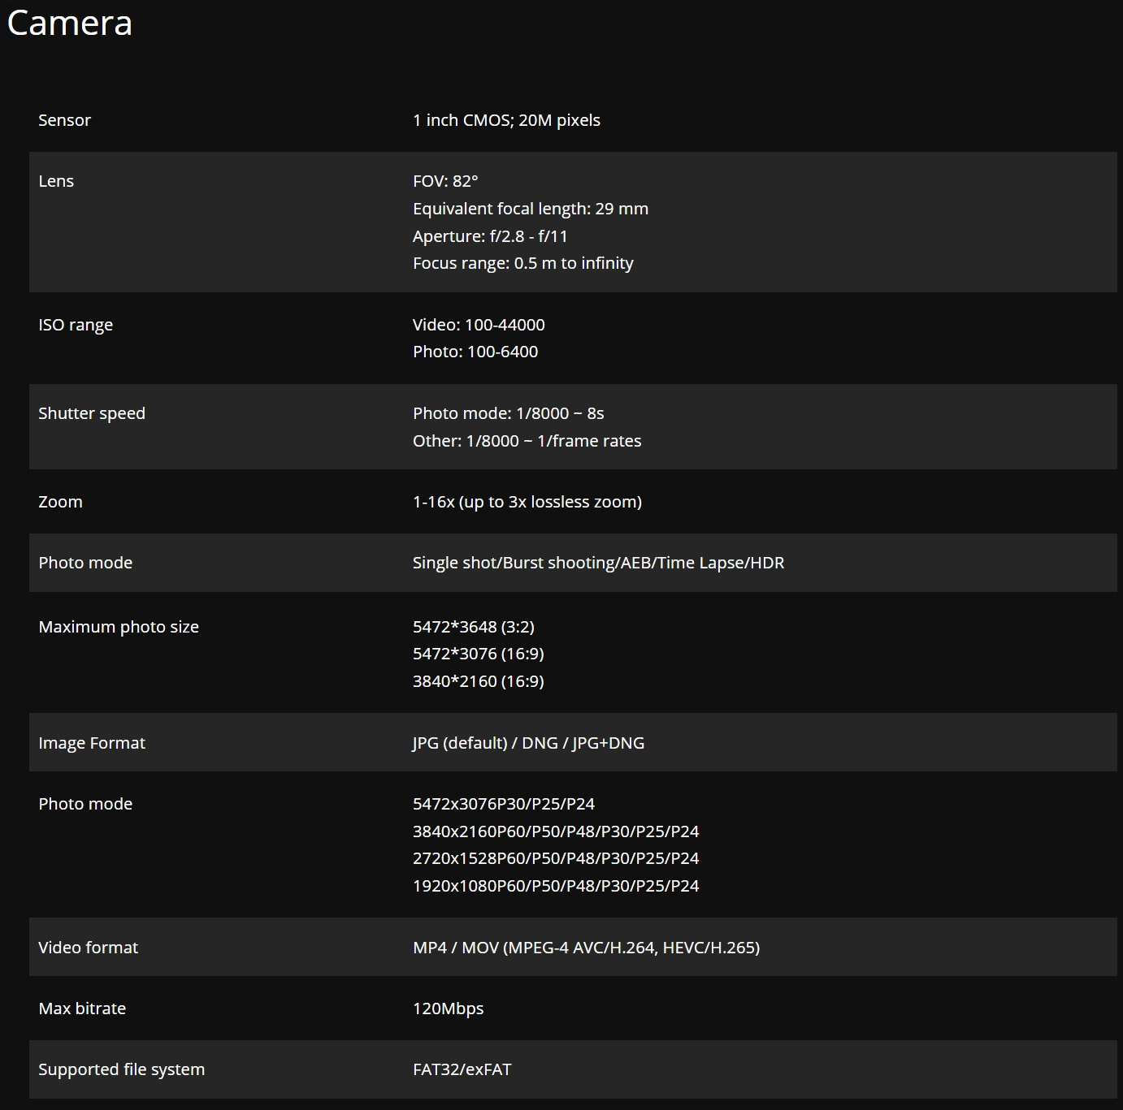Viewport: 1123px width, 1110px height.
Task: Click the 3840x2160P60 video resolution line
Action: pyautogui.click(x=556, y=831)
